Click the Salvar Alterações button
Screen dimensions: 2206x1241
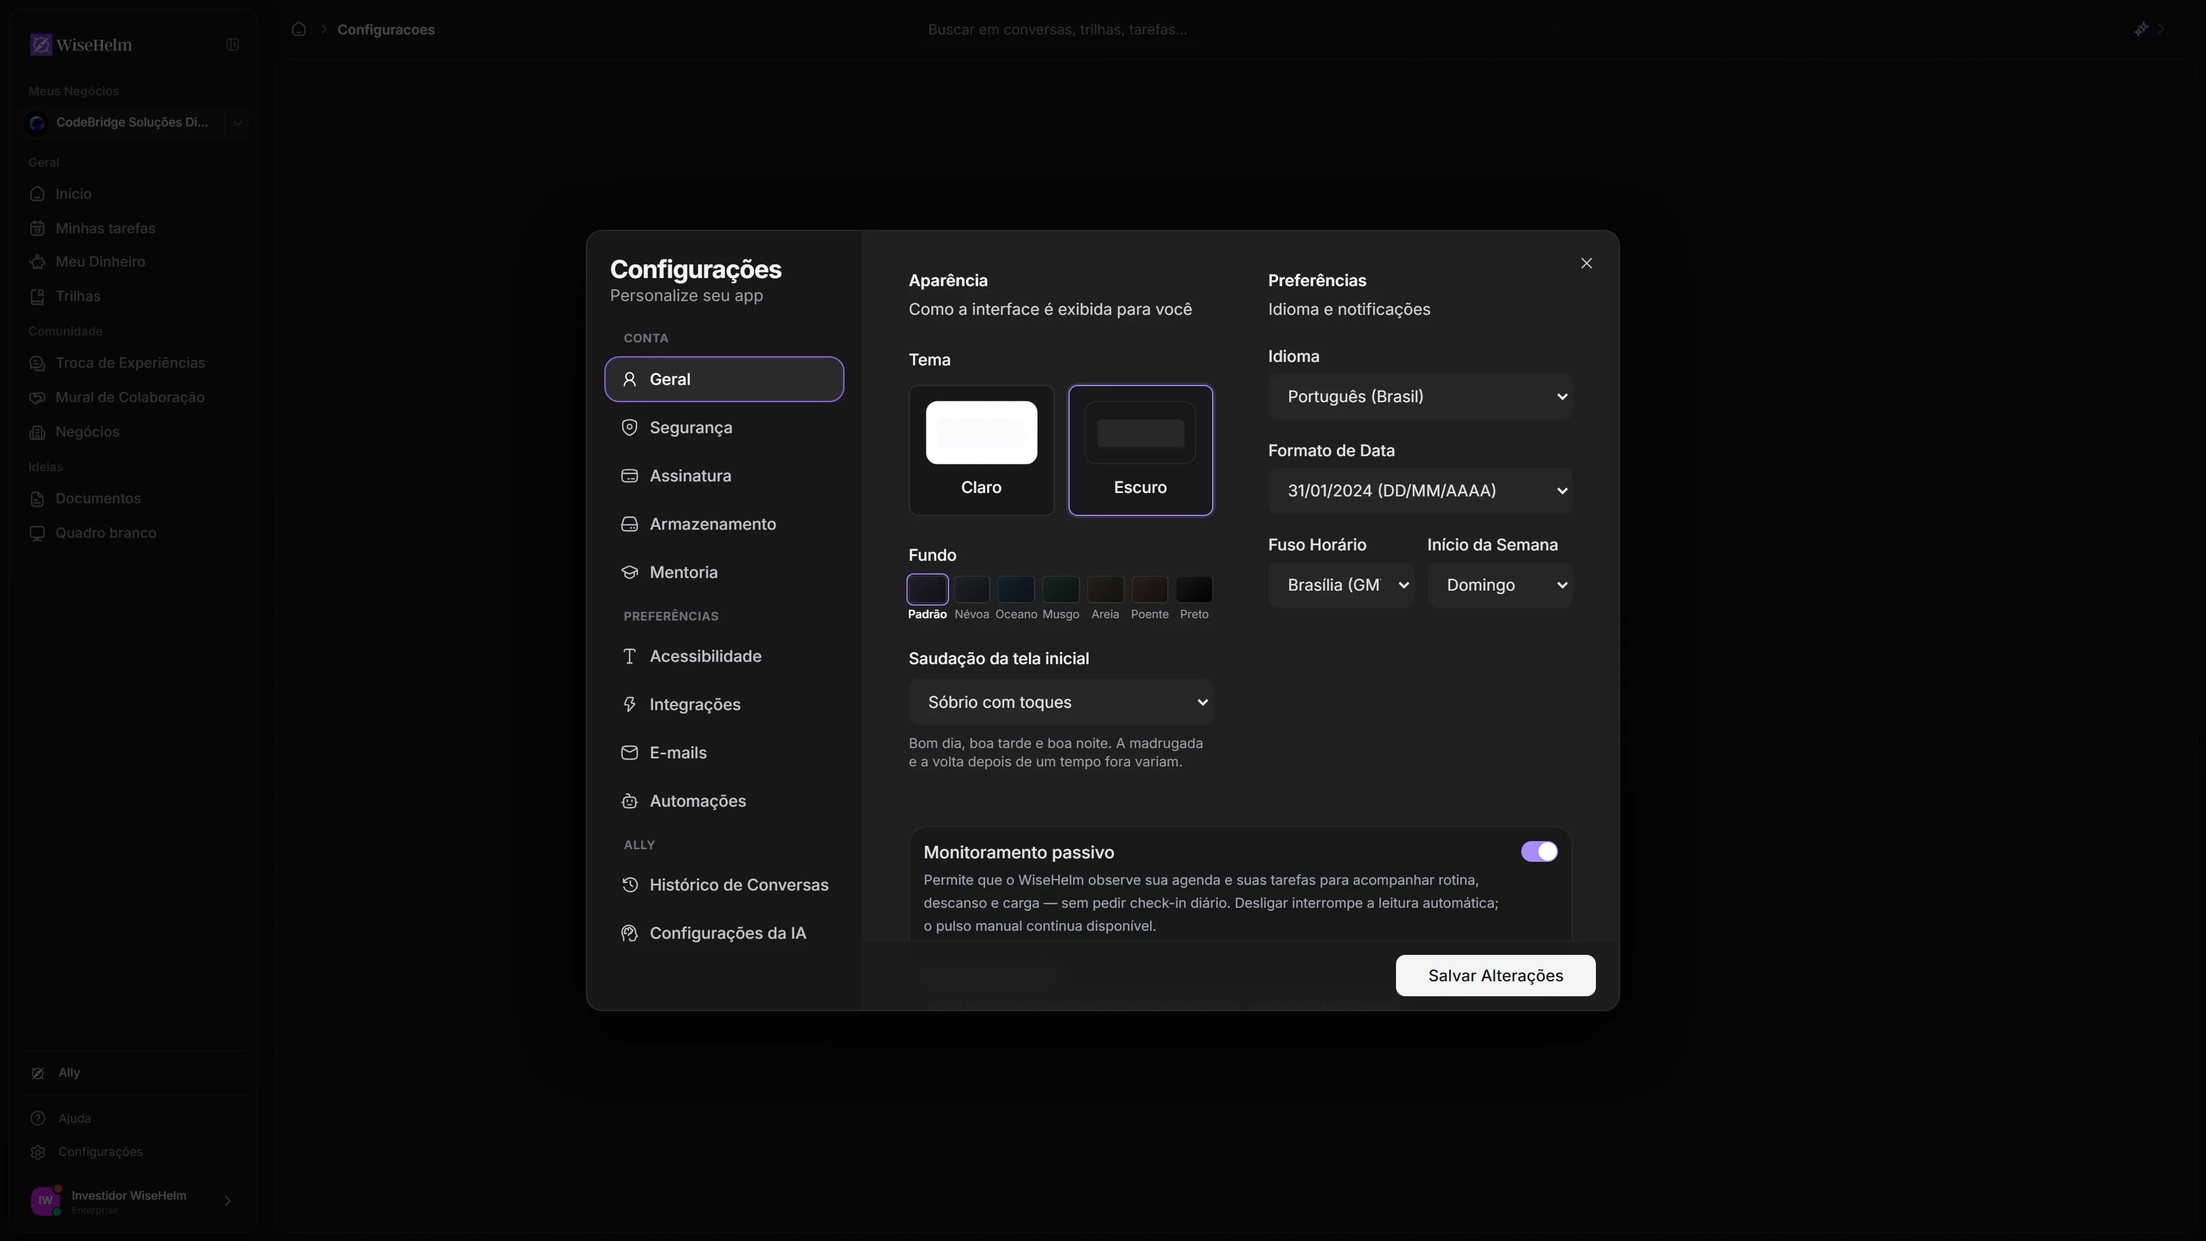(1495, 976)
